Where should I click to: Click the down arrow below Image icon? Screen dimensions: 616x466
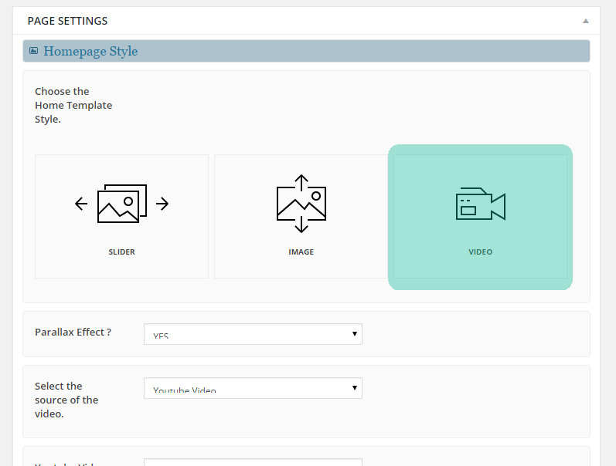[x=301, y=226]
